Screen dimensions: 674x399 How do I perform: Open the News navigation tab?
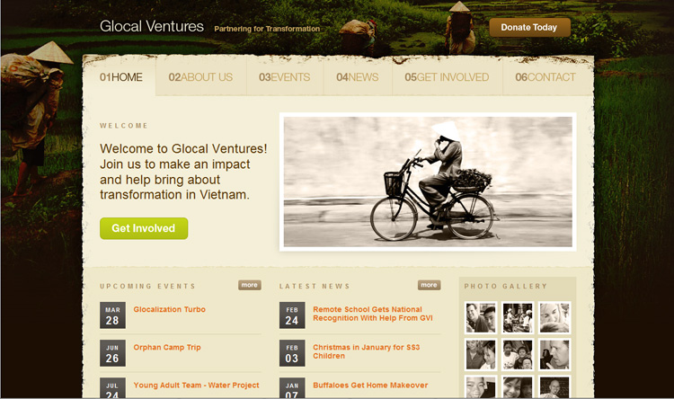(x=357, y=77)
